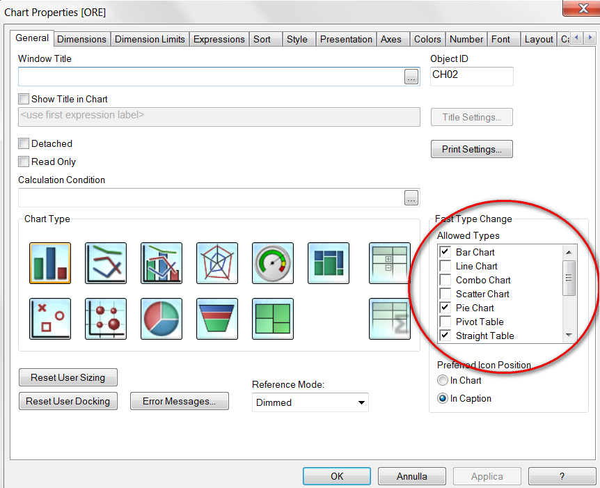Select the In Caption radio button

[x=443, y=398]
